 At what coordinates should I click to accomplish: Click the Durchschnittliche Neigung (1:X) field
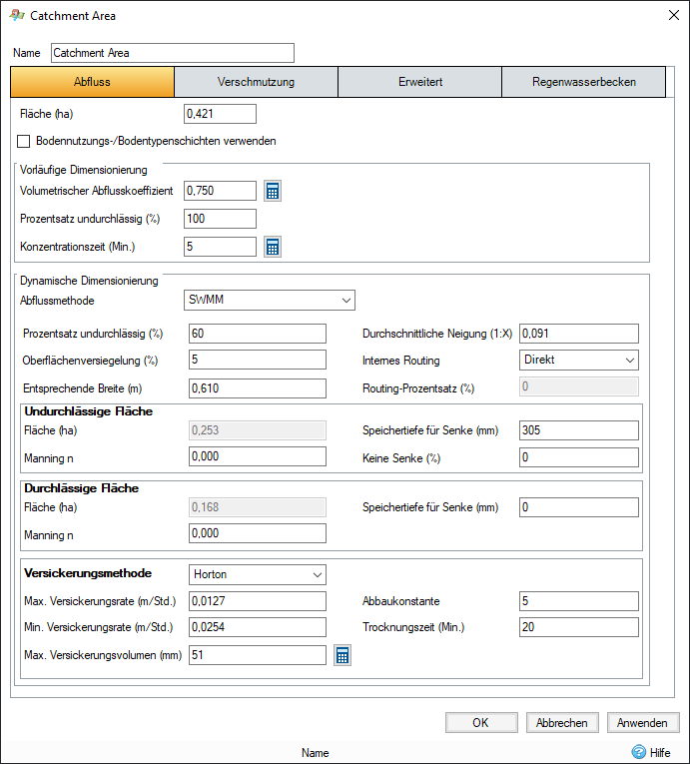(579, 334)
